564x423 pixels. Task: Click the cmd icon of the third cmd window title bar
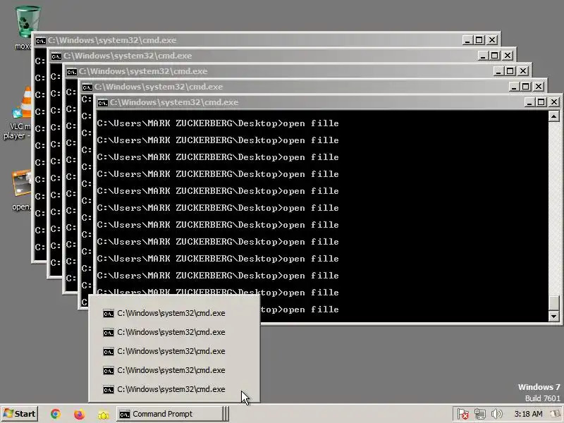(x=71, y=72)
